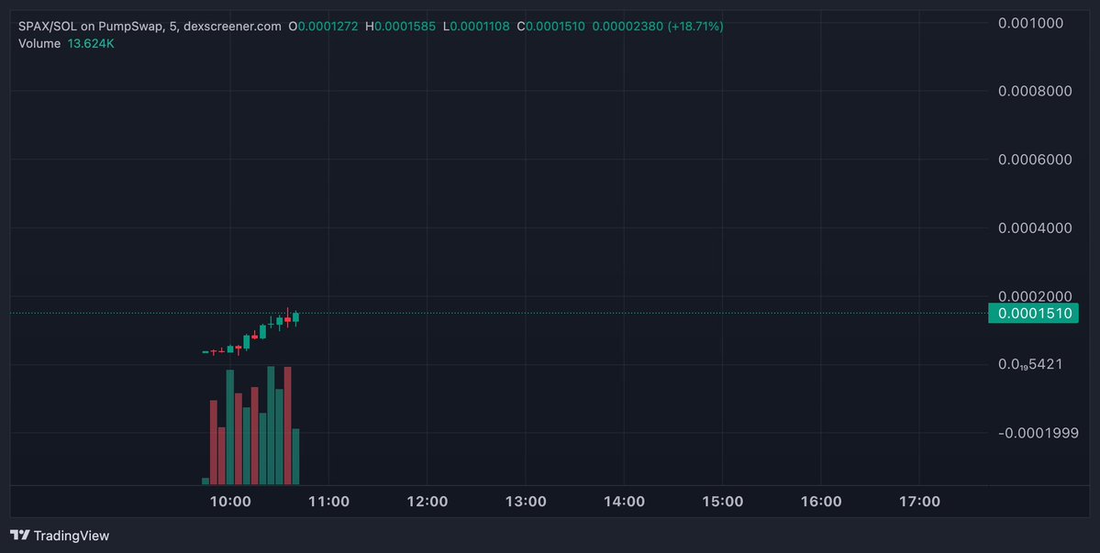Click the 15:00 time axis label
The width and height of the screenshot is (1100, 553).
[723, 502]
